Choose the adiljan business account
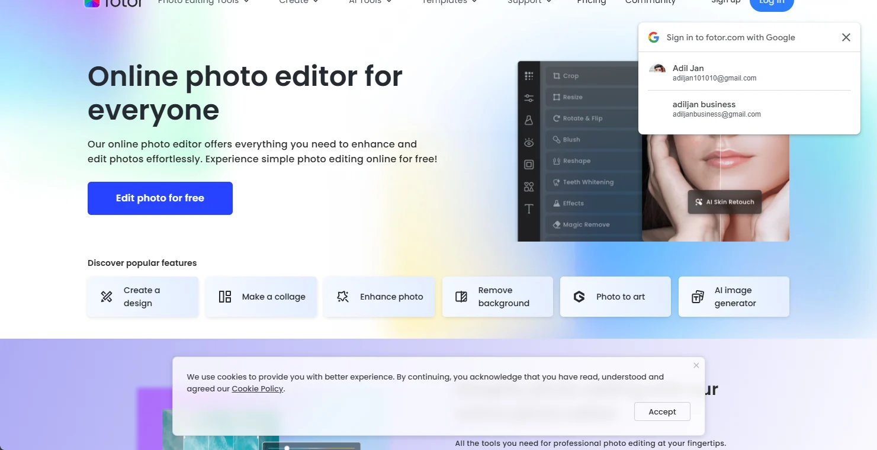Viewport: 877px width, 450px height. pos(749,109)
